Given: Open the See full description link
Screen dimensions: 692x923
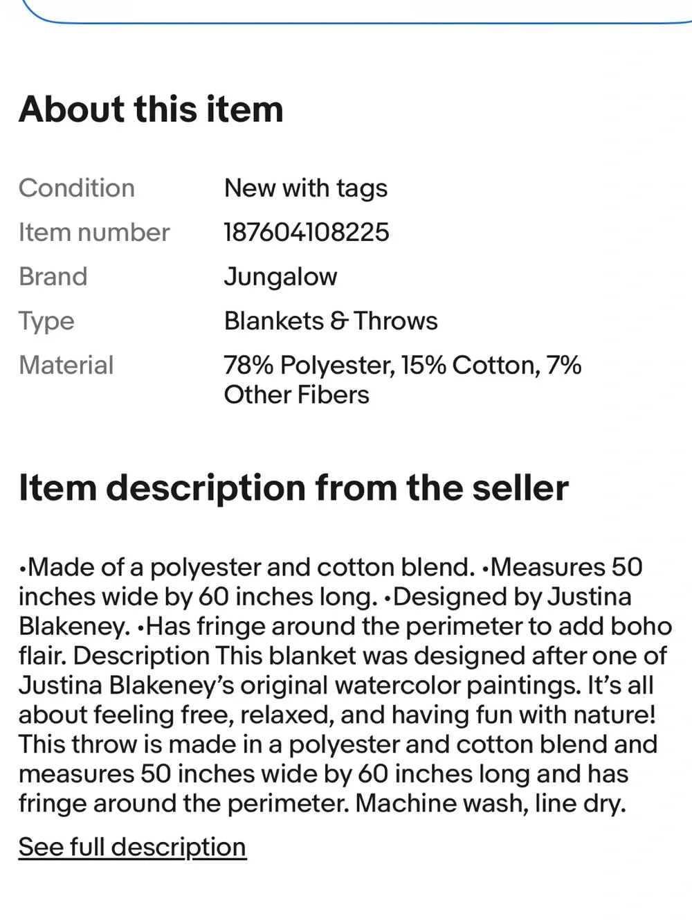Looking at the screenshot, I should coord(132,847).
